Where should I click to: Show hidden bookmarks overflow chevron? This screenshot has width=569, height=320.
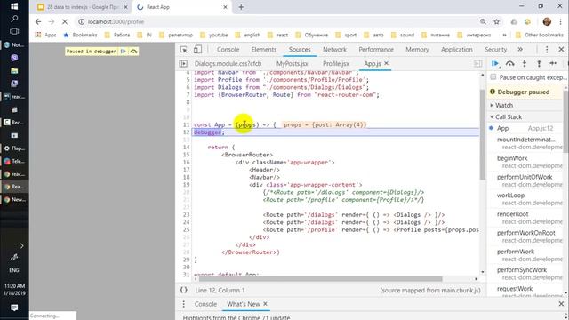pos(504,35)
